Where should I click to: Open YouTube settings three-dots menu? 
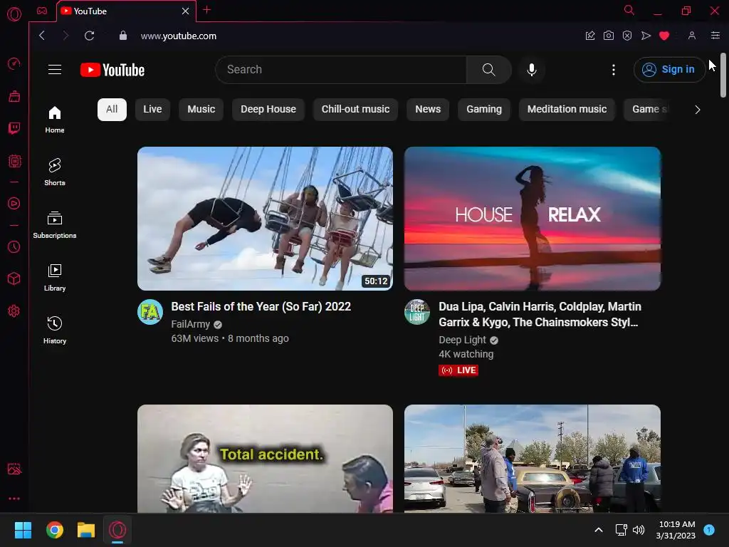coord(614,70)
